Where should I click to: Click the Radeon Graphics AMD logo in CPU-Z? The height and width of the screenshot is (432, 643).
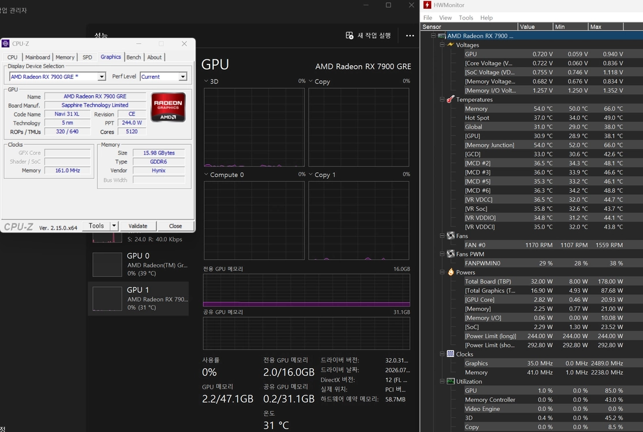pyautogui.click(x=168, y=107)
